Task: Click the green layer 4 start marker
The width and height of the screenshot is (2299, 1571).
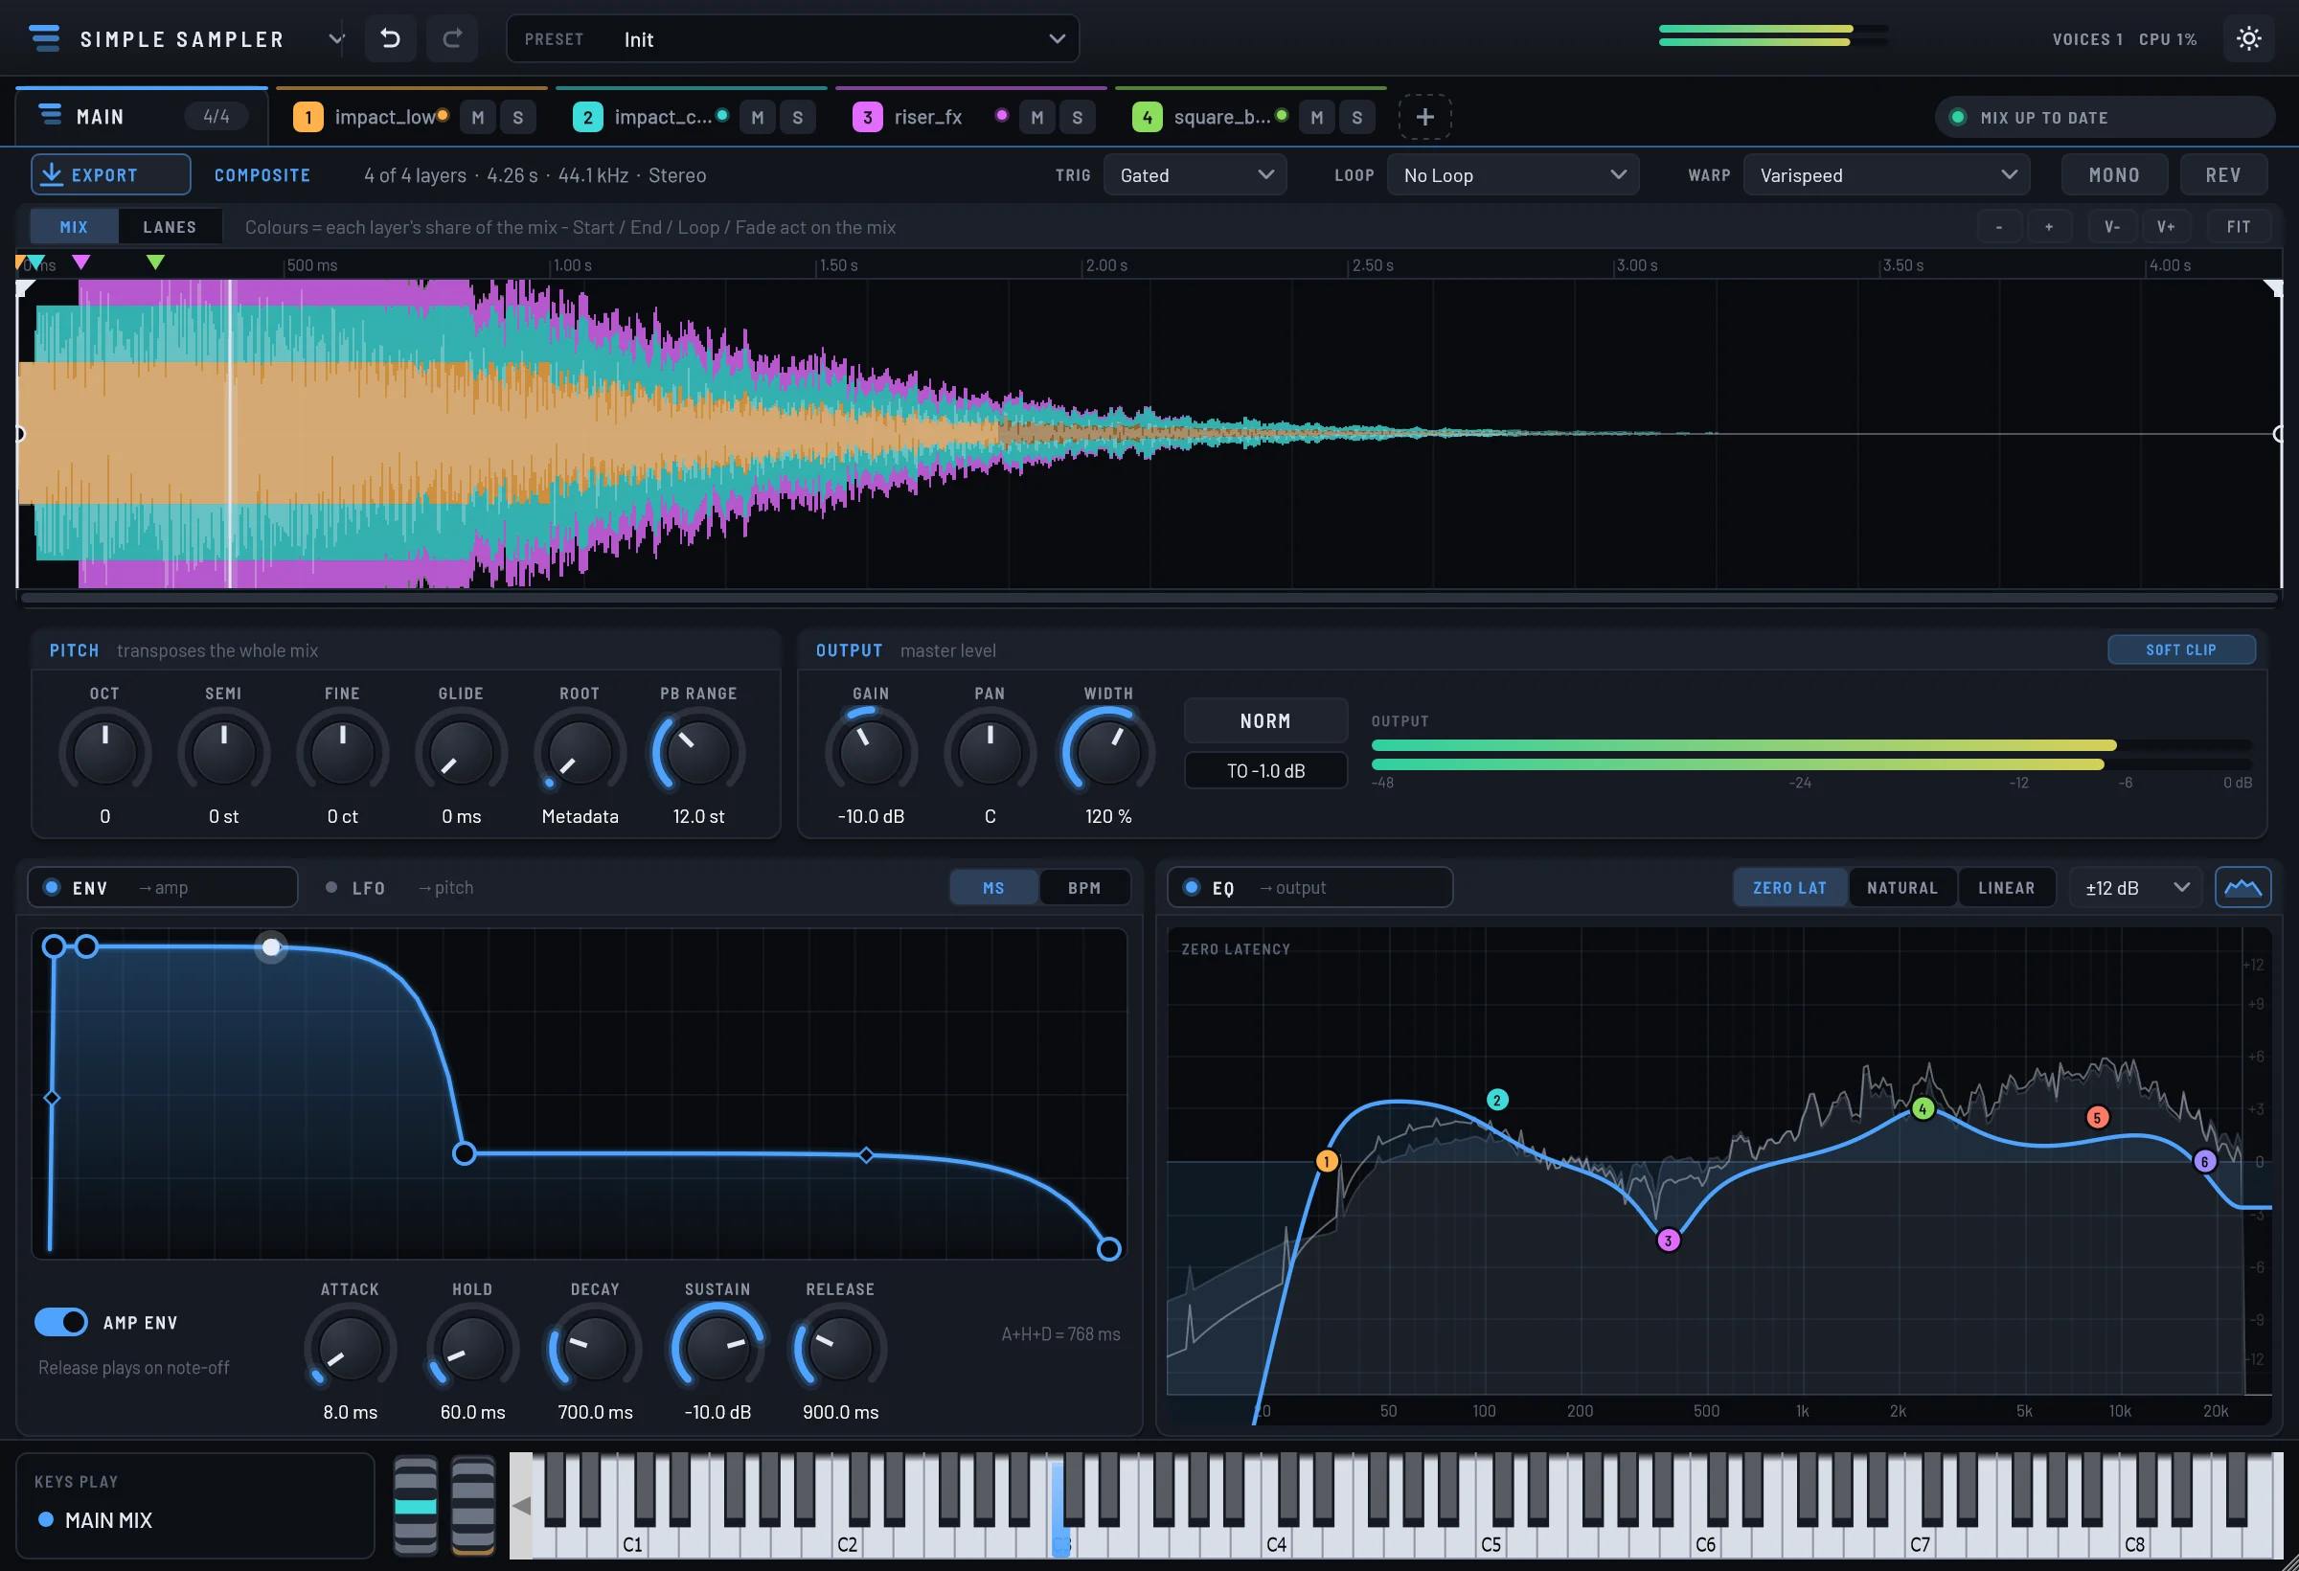Action: (155, 262)
